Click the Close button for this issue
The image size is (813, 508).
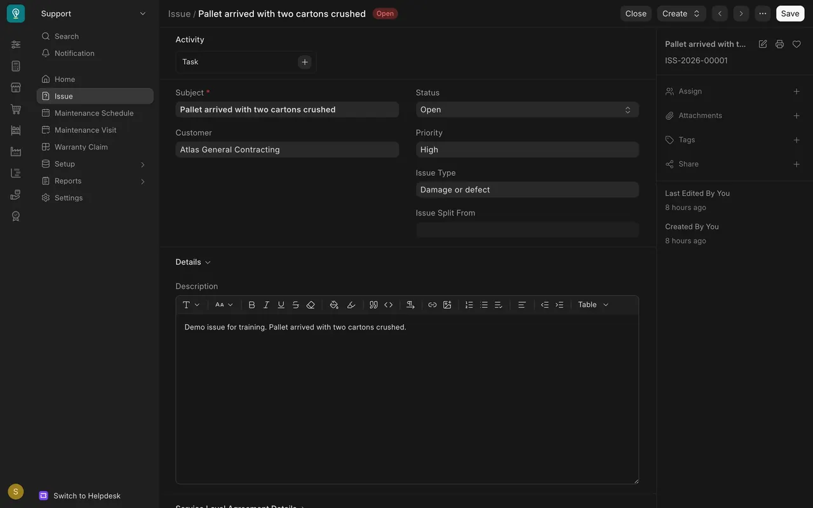pos(636,13)
